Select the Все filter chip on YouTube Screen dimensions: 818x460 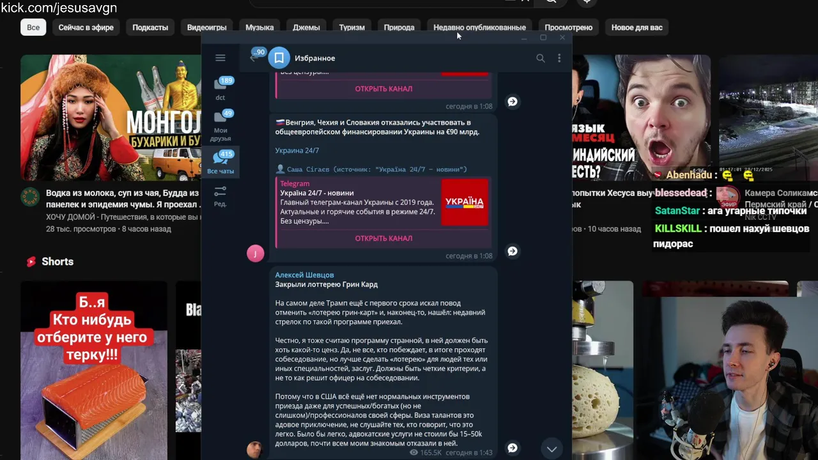pos(33,27)
